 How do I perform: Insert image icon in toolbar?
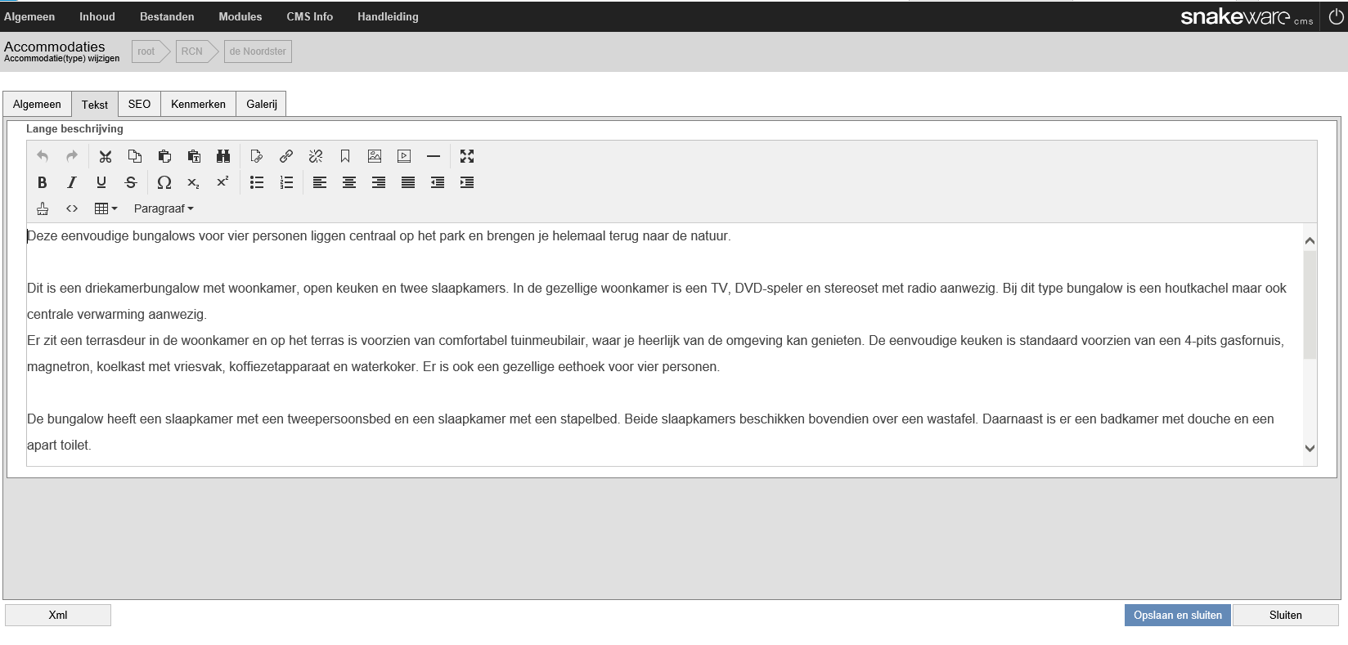coord(375,156)
